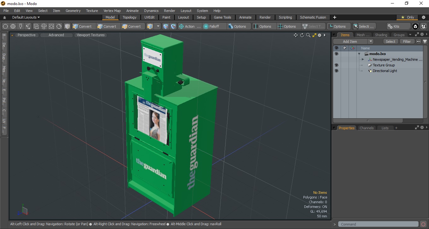The width and height of the screenshot is (429, 229).
Task: Select the pen-tip toolbar icon
Action: point(21,26)
